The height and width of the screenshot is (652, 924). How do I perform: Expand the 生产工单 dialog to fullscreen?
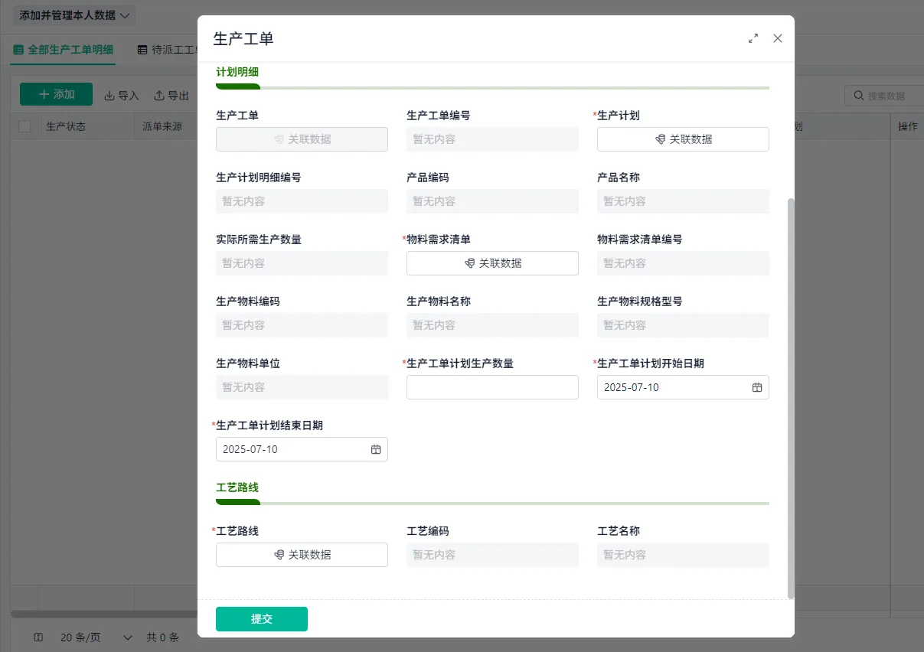[753, 38]
